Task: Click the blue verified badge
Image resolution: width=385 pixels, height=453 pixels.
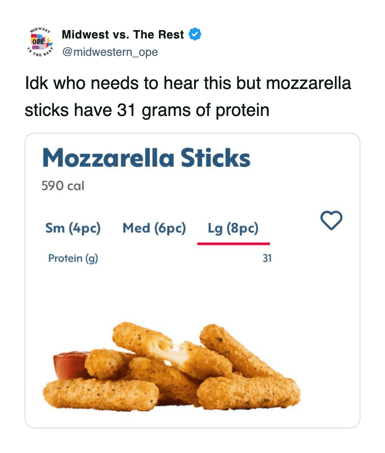Action: (195, 35)
